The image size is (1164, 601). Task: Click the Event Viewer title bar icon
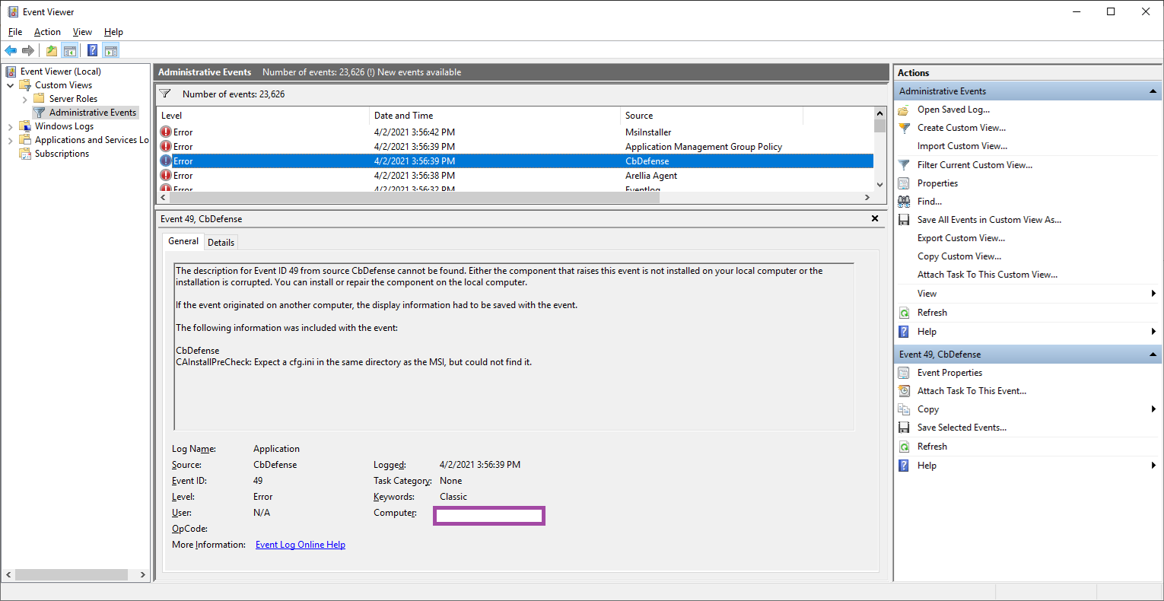coord(13,11)
